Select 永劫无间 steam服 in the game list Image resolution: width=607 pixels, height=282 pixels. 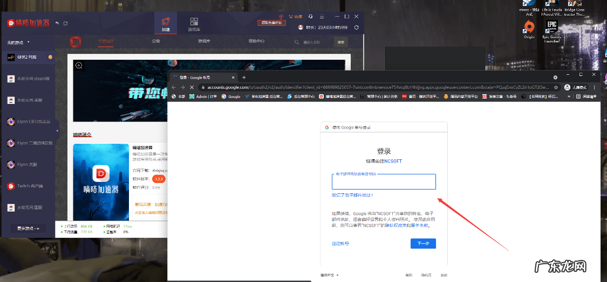click(28, 79)
